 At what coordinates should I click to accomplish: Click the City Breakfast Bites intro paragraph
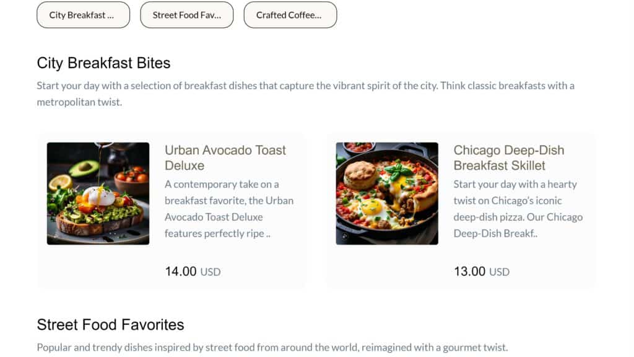point(305,94)
